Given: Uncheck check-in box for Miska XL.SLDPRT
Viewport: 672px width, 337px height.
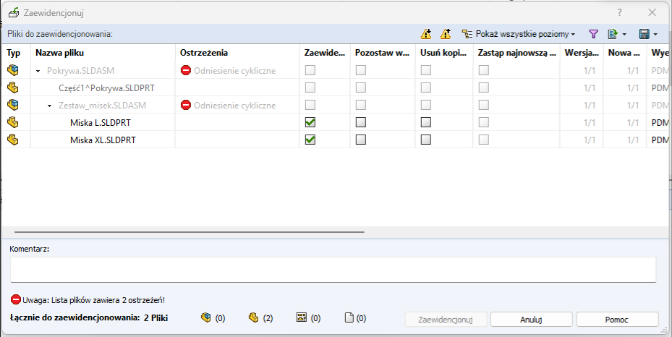Looking at the screenshot, I should (310, 140).
